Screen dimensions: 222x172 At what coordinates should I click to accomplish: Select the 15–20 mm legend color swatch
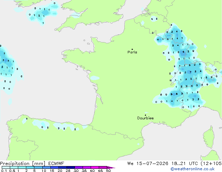pos(55,167)
